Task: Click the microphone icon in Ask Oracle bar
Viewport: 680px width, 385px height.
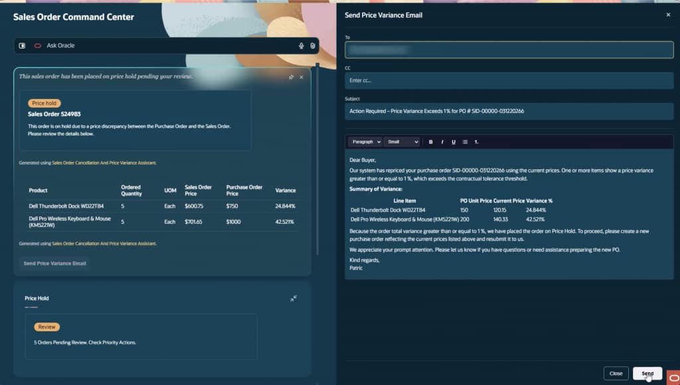Action: click(x=301, y=46)
